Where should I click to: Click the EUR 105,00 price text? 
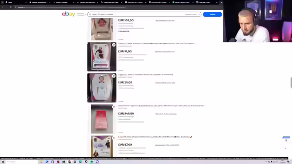point(126,20)
